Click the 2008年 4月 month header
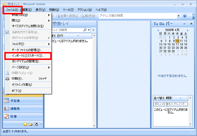 172,30
